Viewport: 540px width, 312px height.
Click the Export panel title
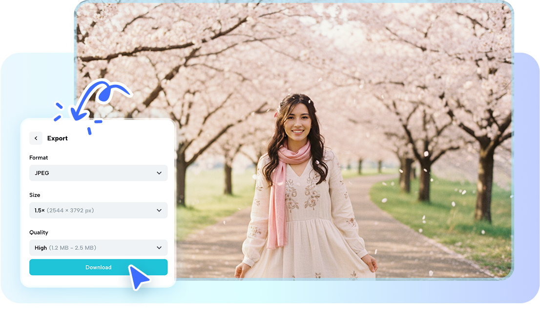click(x=57, y=138)
